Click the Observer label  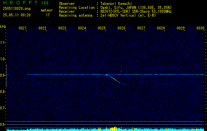(x=67, y=4)
